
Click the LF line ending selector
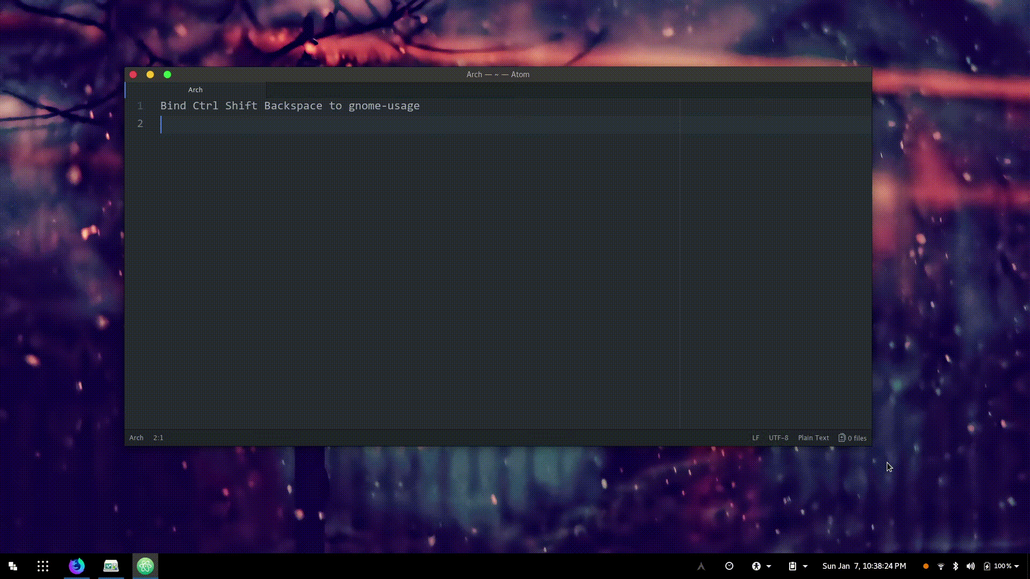coord(755,438)
